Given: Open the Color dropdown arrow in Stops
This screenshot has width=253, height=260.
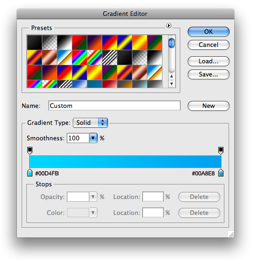Looking at the screenshot, I should tap(93, 213).
